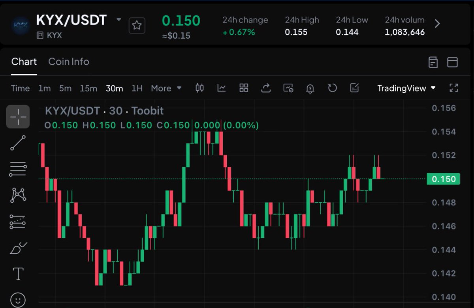The image size is (474, 308).
Task: Select the 1m timeframe
Action: (44, 88)
